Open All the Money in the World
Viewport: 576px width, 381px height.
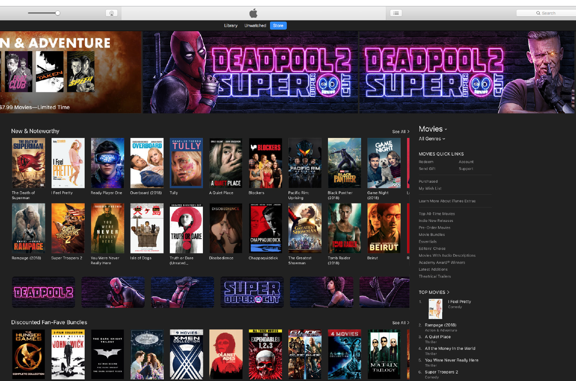(x=450, y=349)
